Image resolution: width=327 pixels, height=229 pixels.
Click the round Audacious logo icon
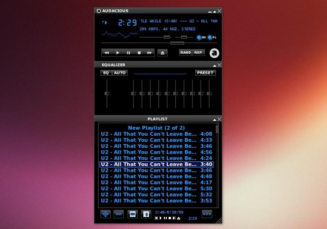pyautogui.click(x=214, y=53)
